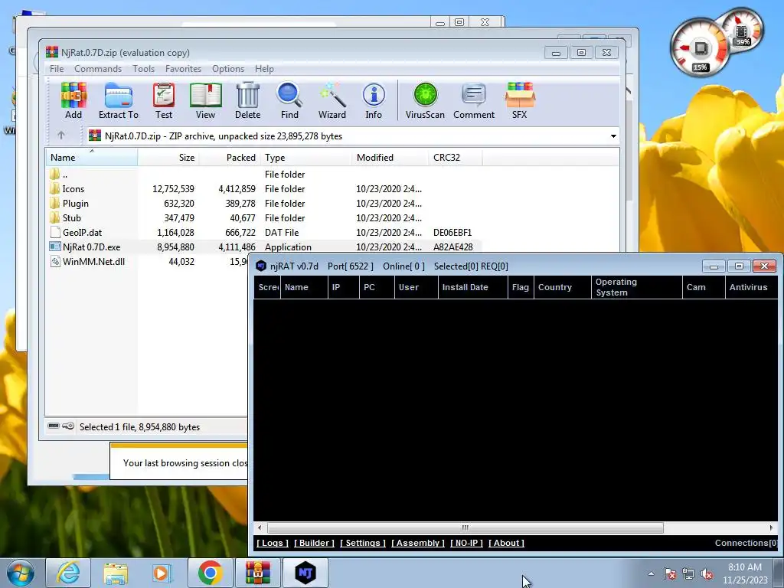The height and width of the screenshot is (588, 784).
Task: Open njRAT Builder link
Action: coord(314,543)
